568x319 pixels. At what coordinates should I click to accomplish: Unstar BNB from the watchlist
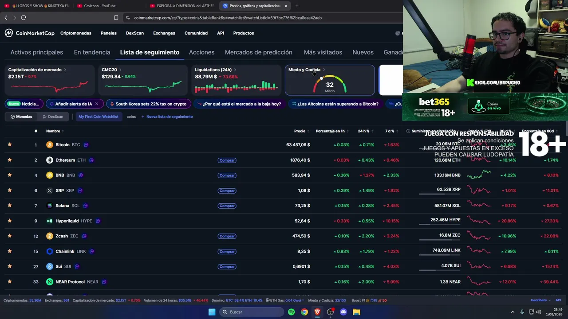[9, 175]
